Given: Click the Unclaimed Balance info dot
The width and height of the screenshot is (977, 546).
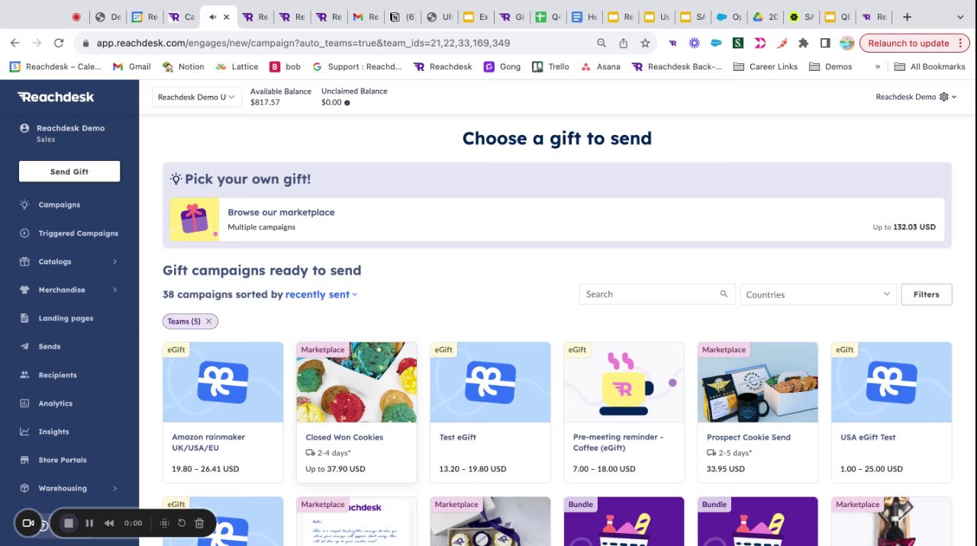Looking at the screenshot, I should [347, 103].
